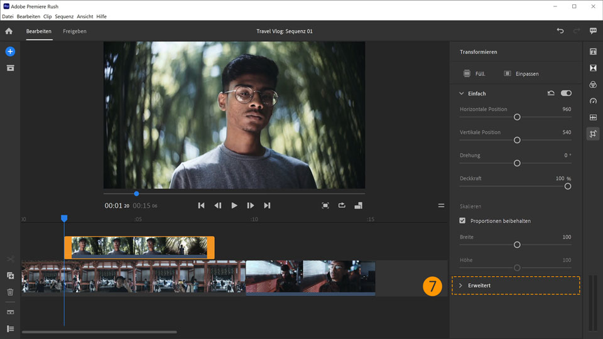This screenshot has width=603, height=339.
Task: Toggle the Einfach section switch
Action: click(x=566, y=94)
